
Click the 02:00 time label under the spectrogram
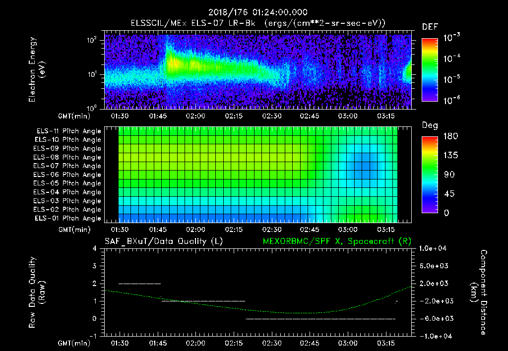coord(195,116)
